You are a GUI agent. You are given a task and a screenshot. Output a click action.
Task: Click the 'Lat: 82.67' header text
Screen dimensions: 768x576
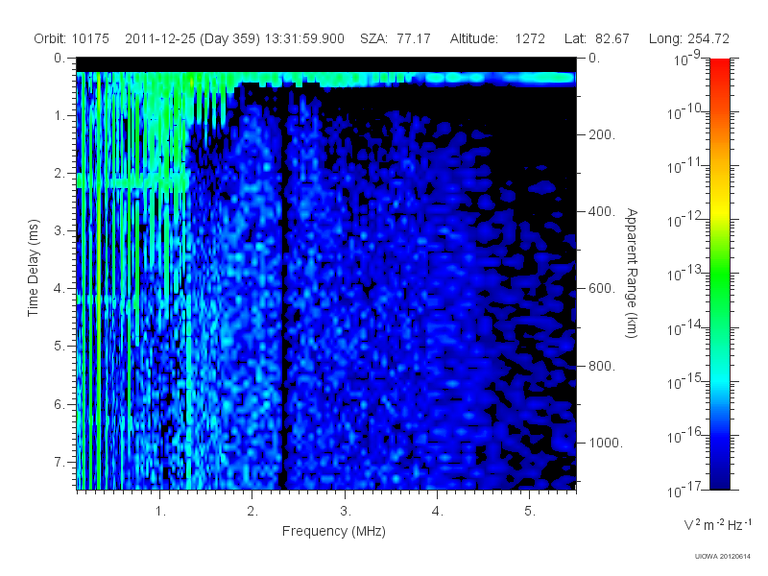pos(596,38)
